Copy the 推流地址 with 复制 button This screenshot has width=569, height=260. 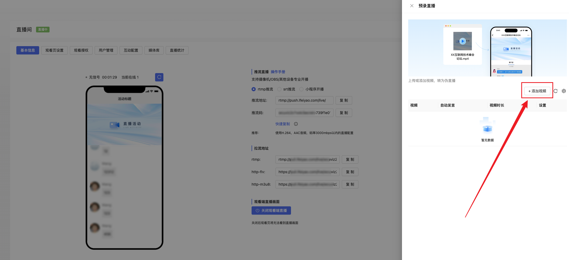[344, 100]
